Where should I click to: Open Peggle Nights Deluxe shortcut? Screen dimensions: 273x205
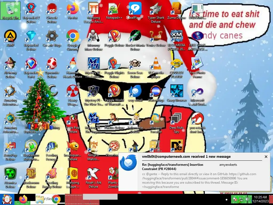pos(114,68)
